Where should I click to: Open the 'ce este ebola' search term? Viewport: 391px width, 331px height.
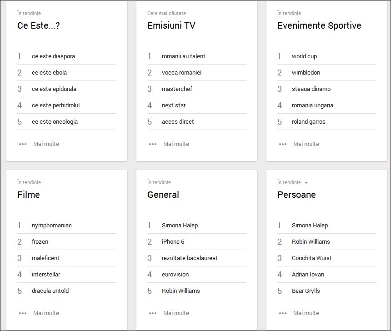click(49, 73)
